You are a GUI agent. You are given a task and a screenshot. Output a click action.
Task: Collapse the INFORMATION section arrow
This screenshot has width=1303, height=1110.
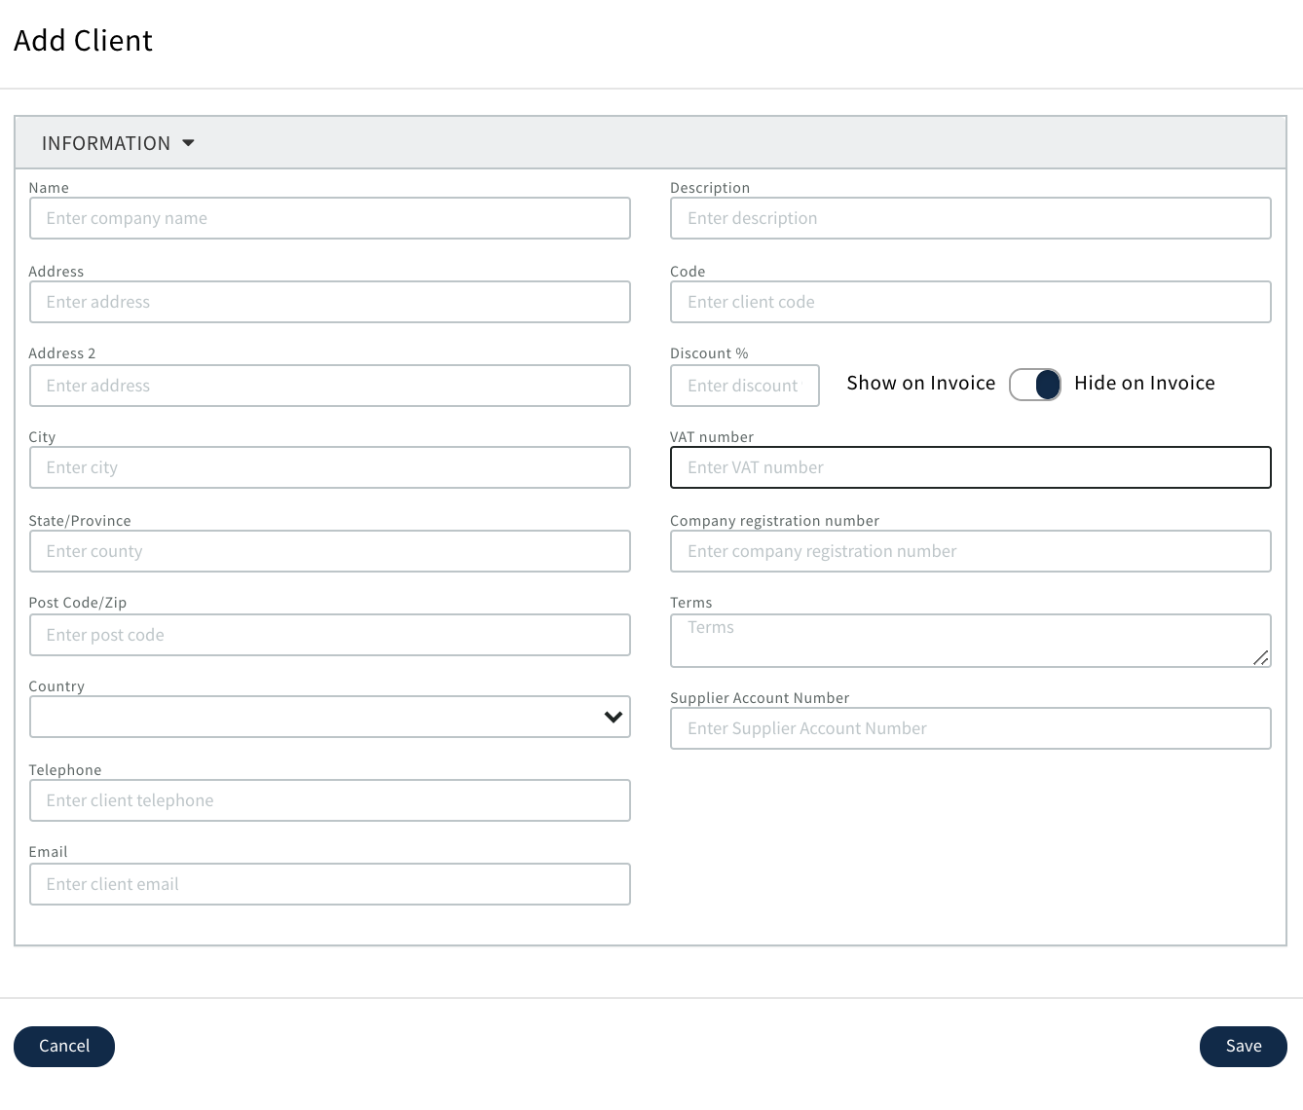188,143
